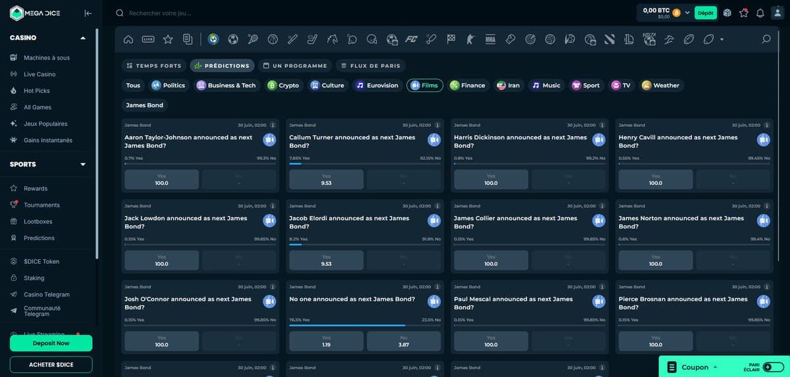The image size is (790, 377).
Task: Open $DICE Token in sidebar
Action: [41, 261]
